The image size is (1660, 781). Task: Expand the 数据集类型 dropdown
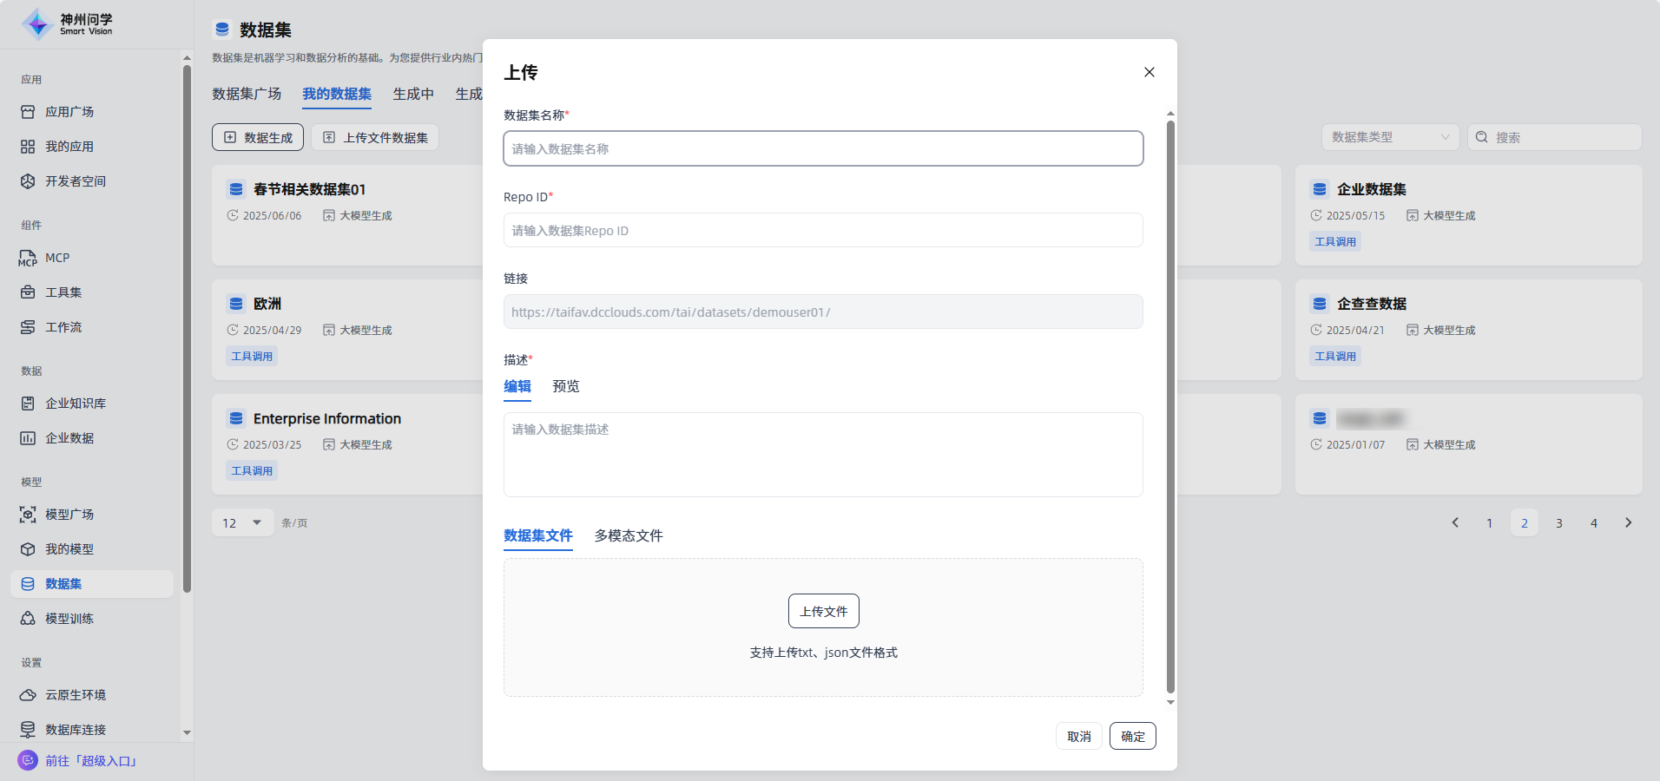point(1389,137)
